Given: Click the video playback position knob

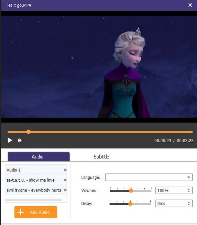Looking at the screenshot, I should coord(28,132).
